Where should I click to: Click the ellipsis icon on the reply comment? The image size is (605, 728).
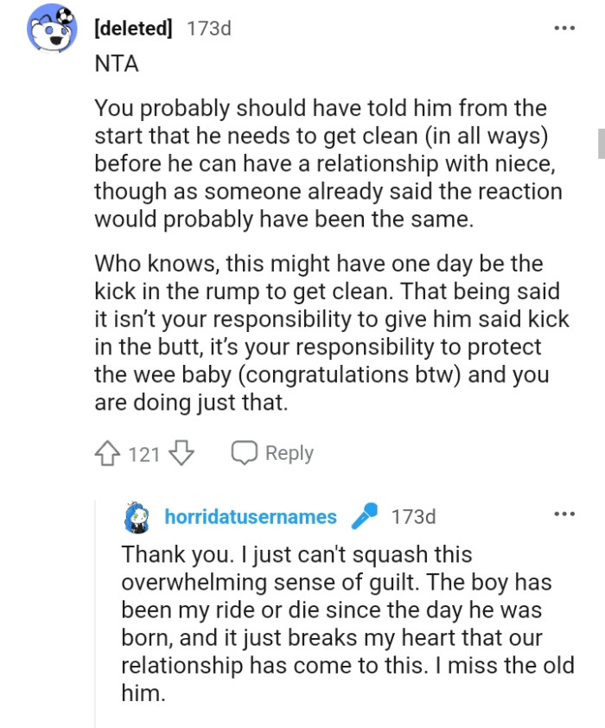click(x=564, y=514)
